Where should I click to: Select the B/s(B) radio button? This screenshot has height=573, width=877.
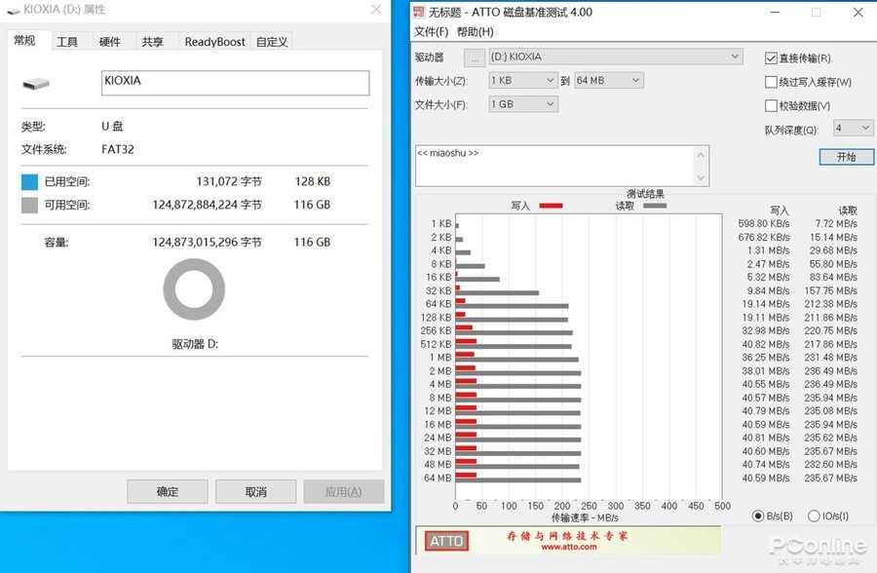pyautogui.click(x=758, y=516)
